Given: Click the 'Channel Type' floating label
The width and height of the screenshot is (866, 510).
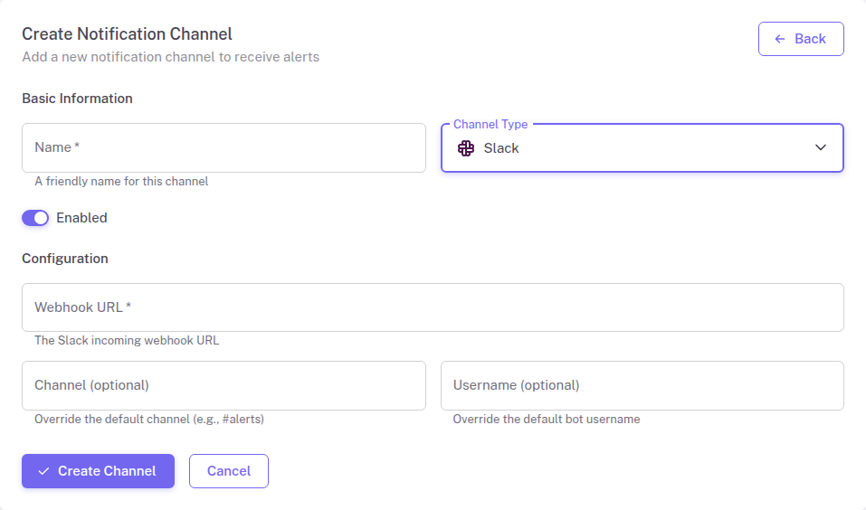Looking at the screenshot, I should pyautogui.click(x=490, y=124).
